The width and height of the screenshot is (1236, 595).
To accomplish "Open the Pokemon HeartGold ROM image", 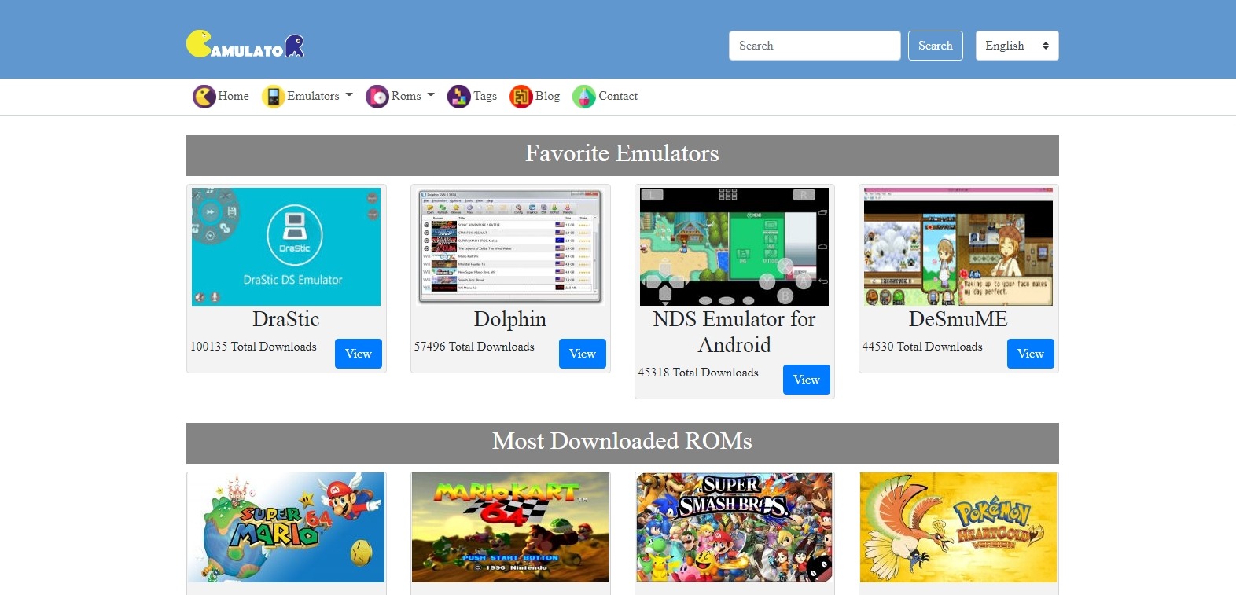I will point(958,527).
